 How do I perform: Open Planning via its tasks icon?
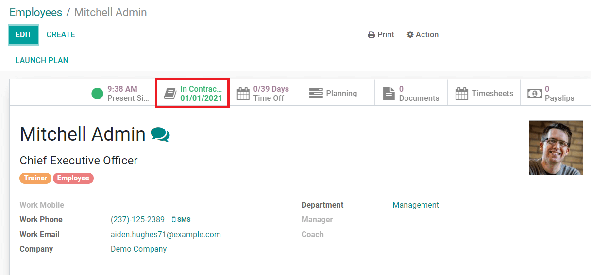(316, 94)
